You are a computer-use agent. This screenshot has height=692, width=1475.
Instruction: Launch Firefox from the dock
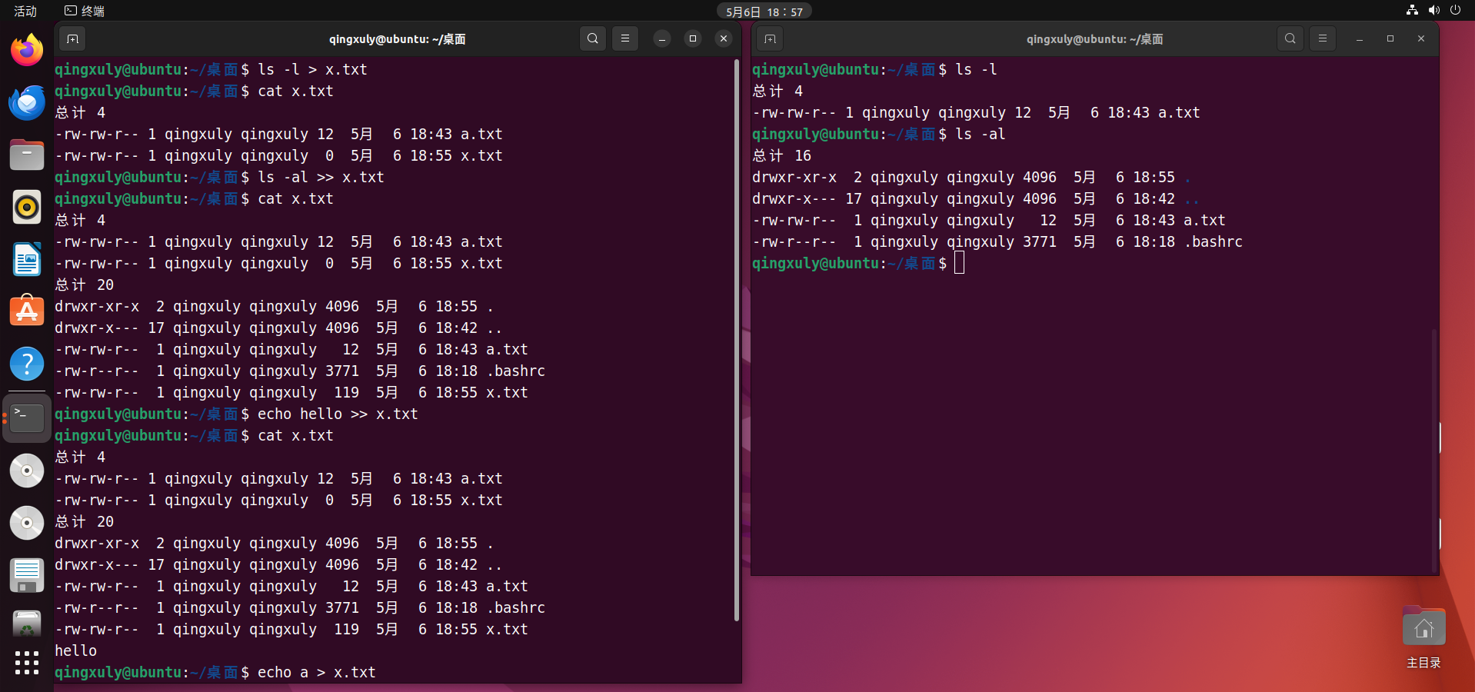tap(27, 51)
